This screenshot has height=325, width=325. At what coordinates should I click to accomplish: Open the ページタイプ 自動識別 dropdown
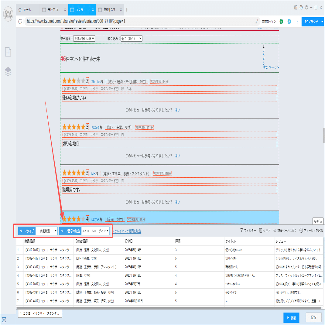46,231
